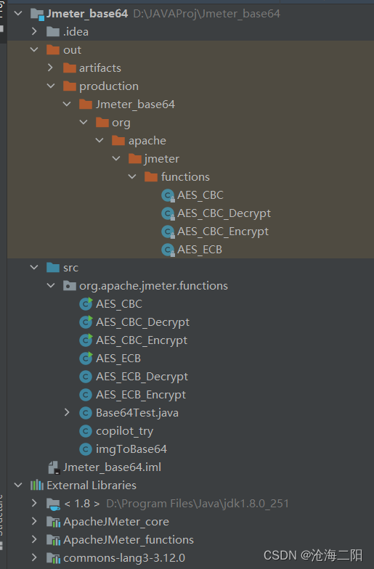Screen dimensions: 374x569
Task: Click the Jmeter_base64.iml file icon
Action: 54,467
